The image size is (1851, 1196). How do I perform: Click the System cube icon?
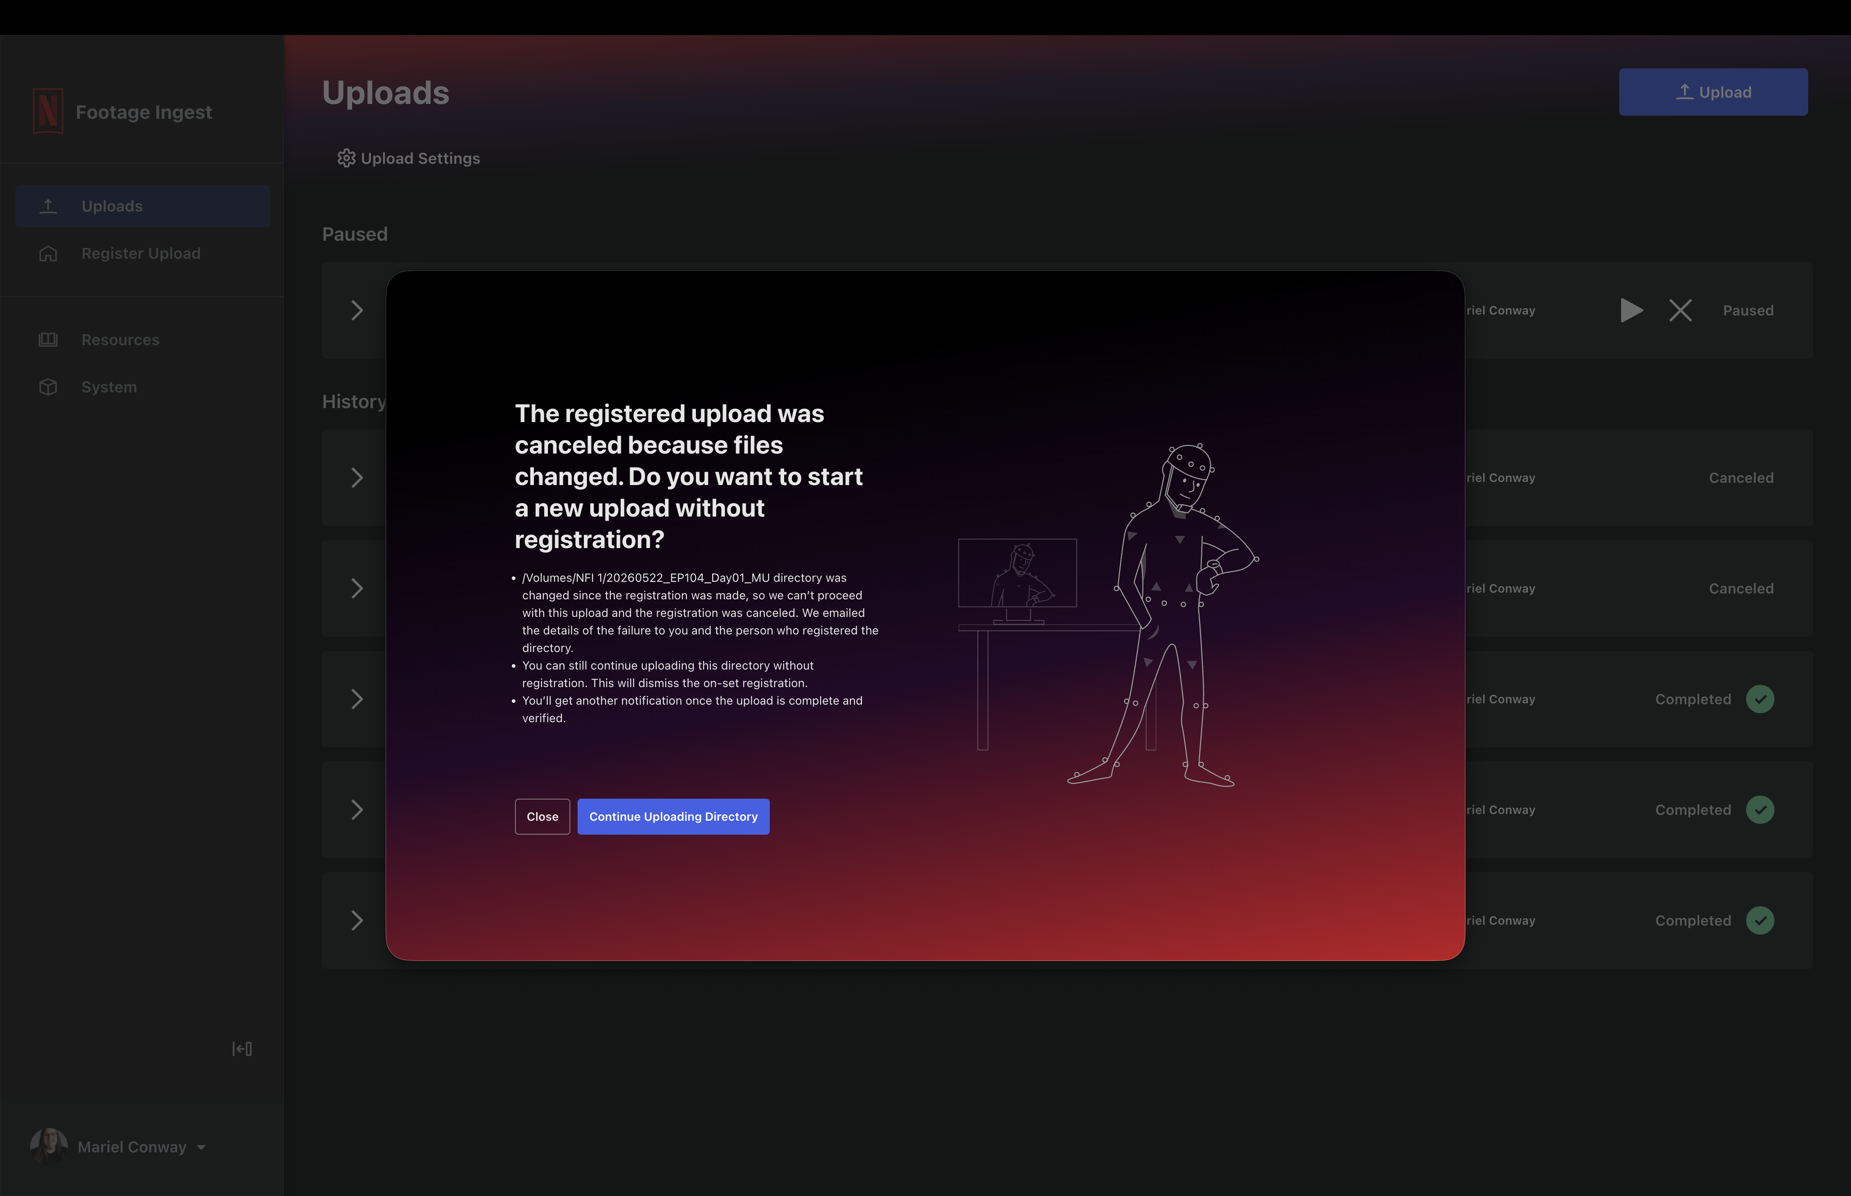(x=48, y=387)
